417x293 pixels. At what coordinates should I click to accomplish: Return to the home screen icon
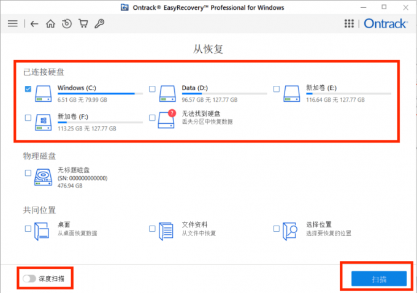(50, 24)
